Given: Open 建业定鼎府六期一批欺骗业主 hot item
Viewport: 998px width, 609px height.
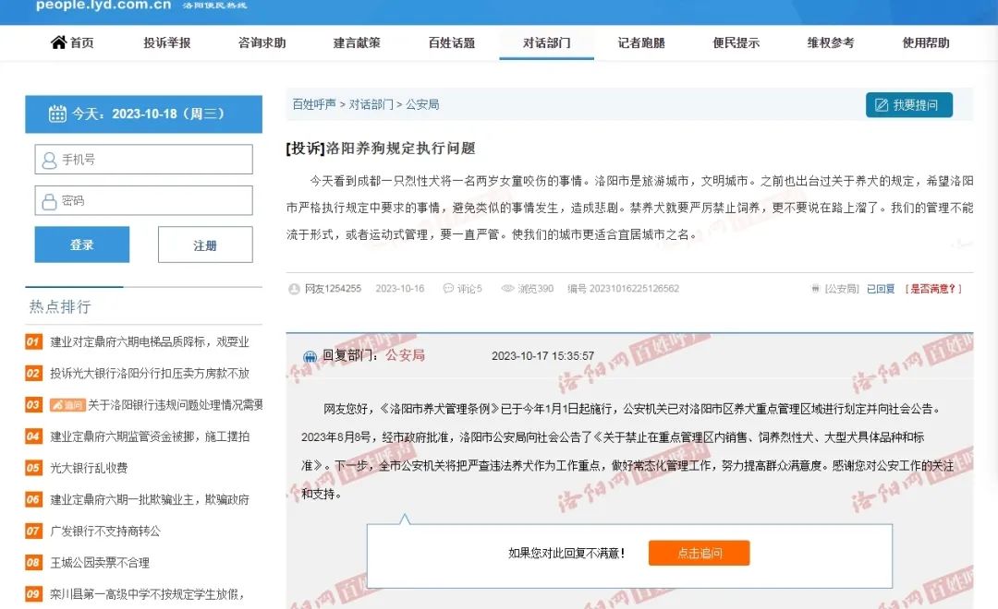Looking at the screenshot, I should (150, 500).
